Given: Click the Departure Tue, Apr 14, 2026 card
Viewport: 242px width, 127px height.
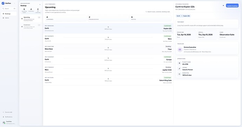Looking at the screenshot, I should click(186, 35).
